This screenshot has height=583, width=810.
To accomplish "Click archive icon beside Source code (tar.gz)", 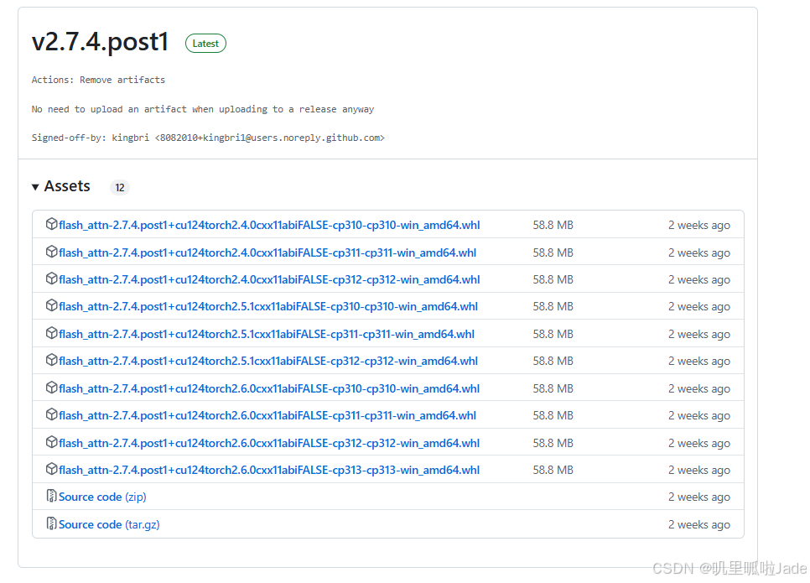I will (x=51, y=523).
